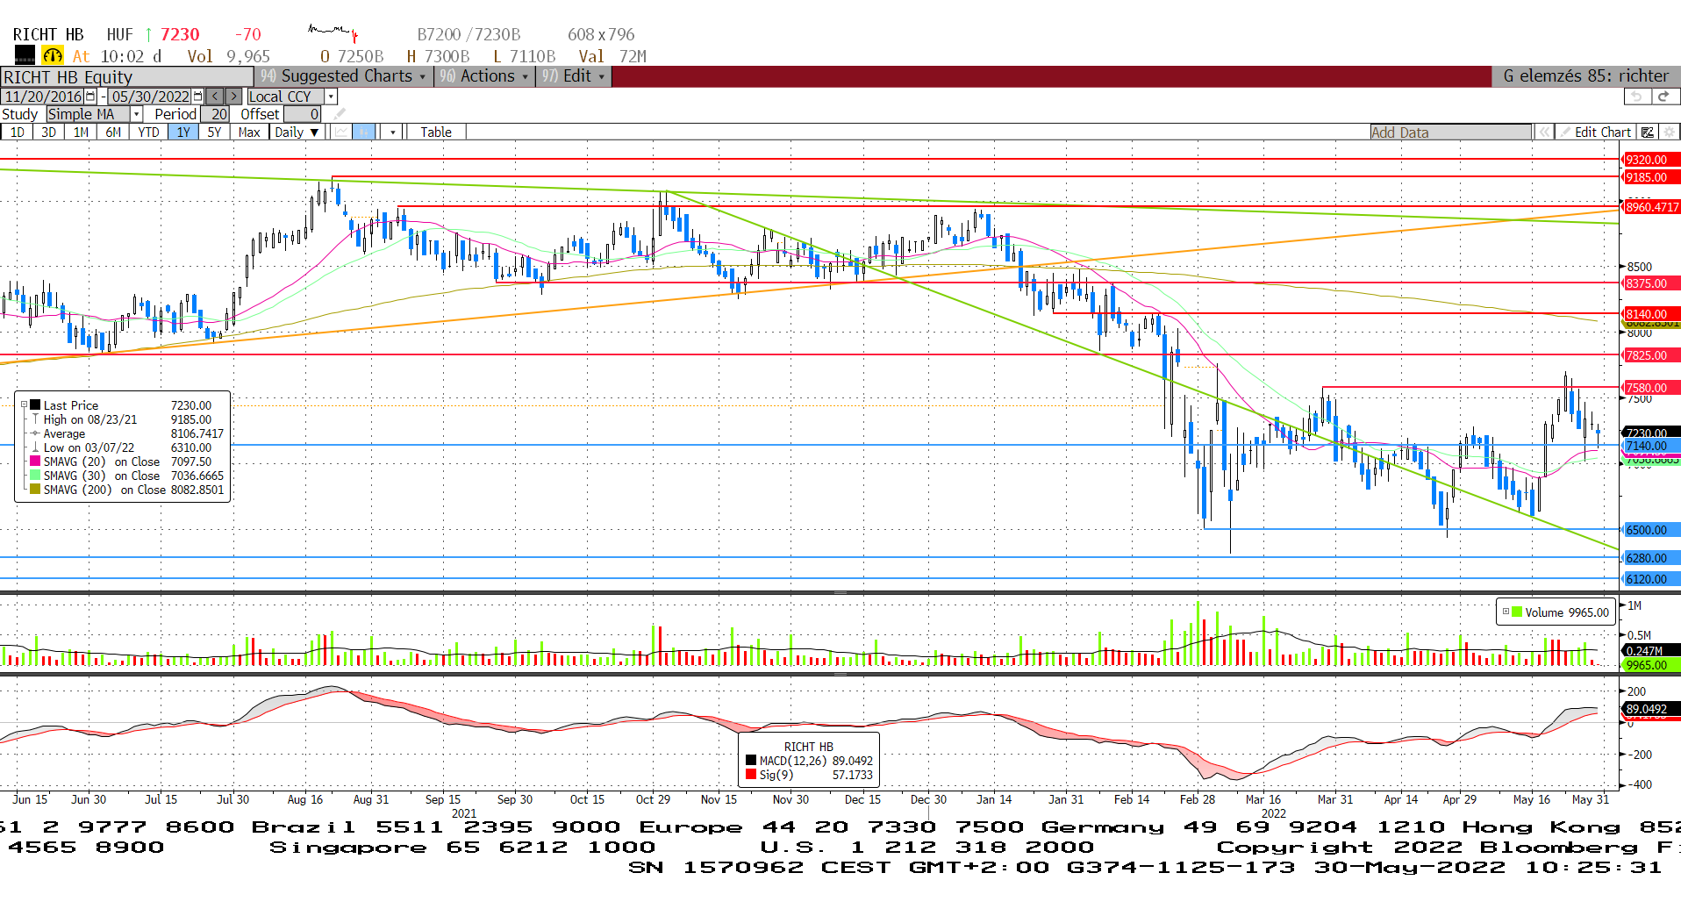This screenshot has height=916, width=1681.
Task: Click the RICHT HB Equity security field
Action: pyautogui.click(x=127, y=77)
